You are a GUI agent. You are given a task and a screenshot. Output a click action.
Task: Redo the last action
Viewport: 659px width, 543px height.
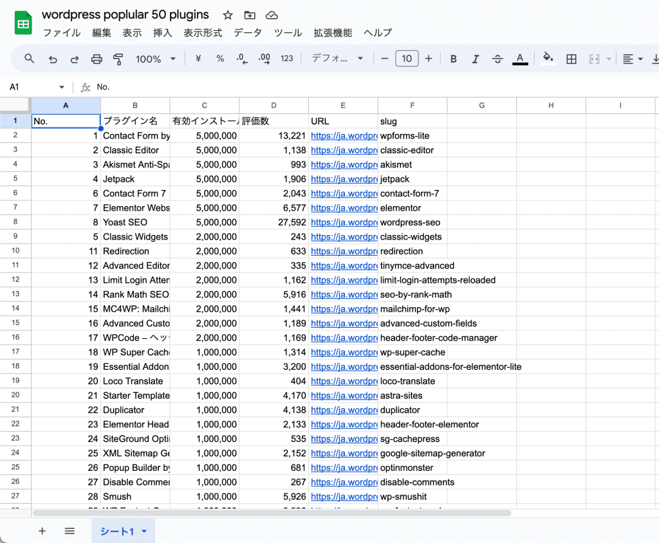pos(75,59)
